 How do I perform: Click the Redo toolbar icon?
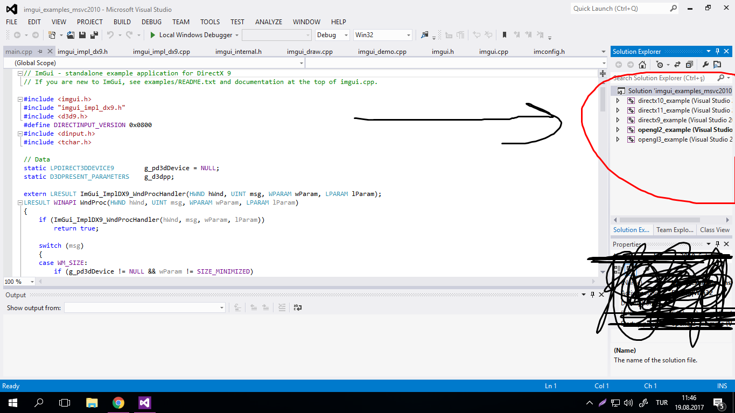[x=129, y=35]
